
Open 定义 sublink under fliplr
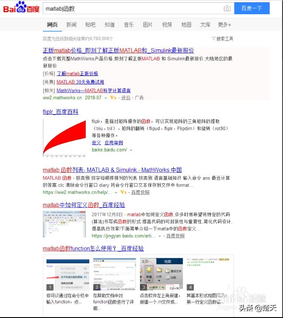[96, 143]
